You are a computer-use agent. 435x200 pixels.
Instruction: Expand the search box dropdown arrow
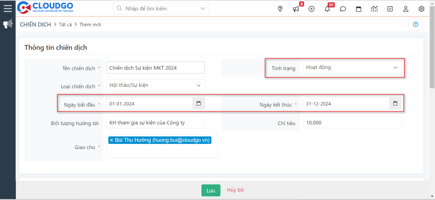(203, 9)
